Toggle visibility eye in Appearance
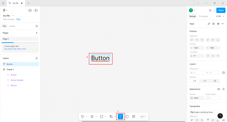The height and width of the screenshot is (122, 227). coord(219,89)
